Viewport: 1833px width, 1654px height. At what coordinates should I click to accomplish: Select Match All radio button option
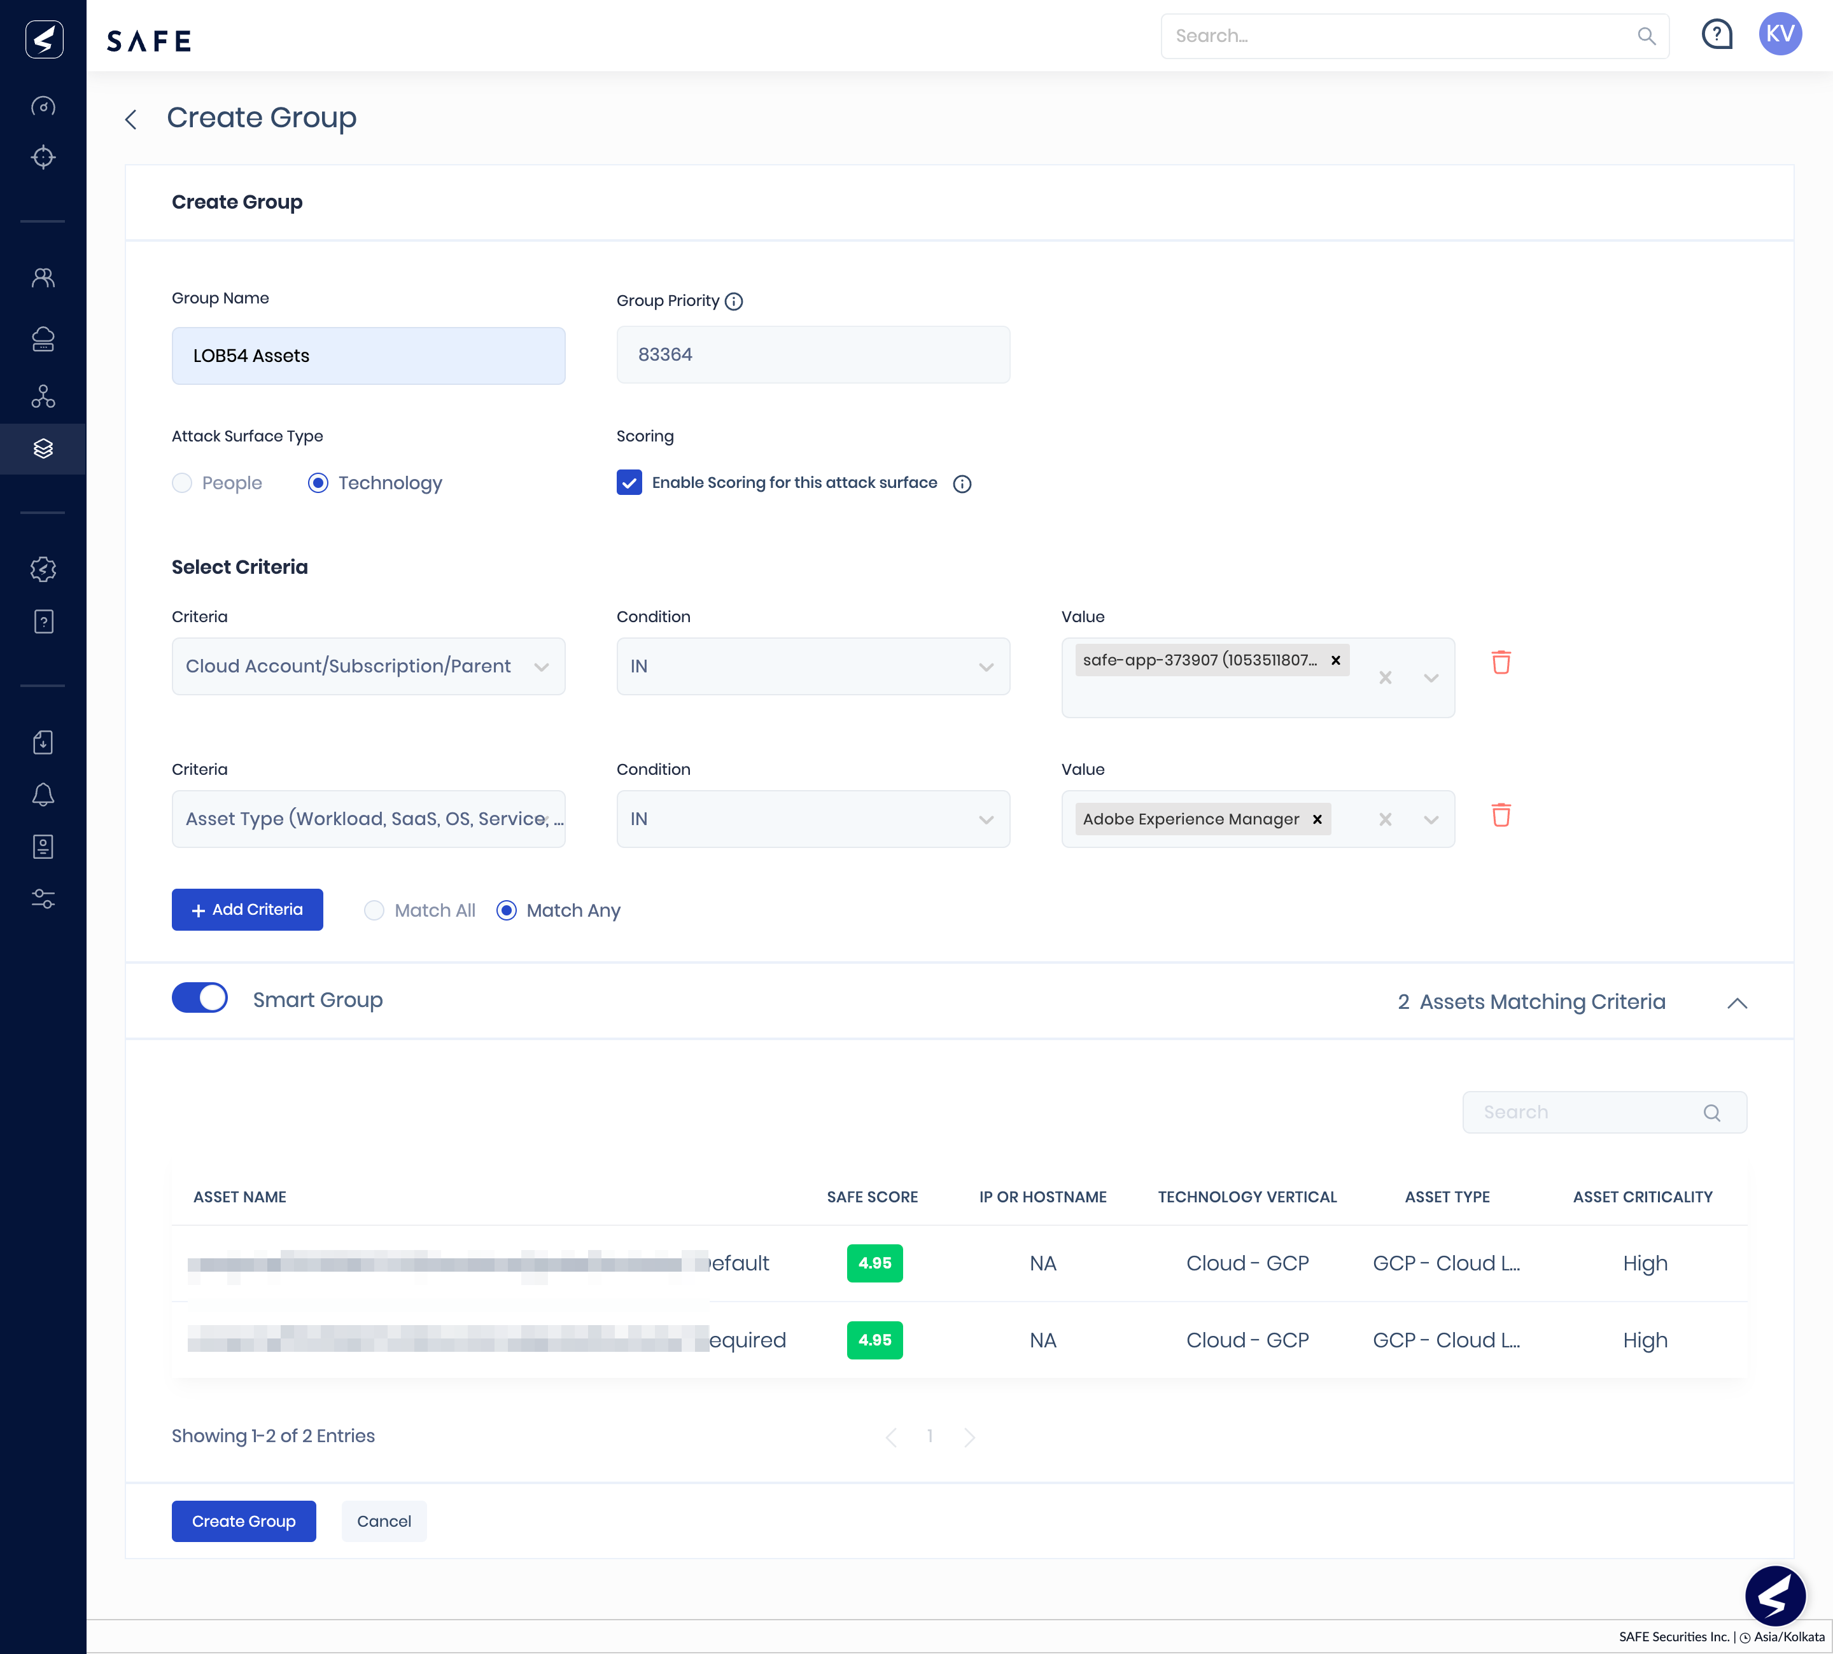point(372,910)
